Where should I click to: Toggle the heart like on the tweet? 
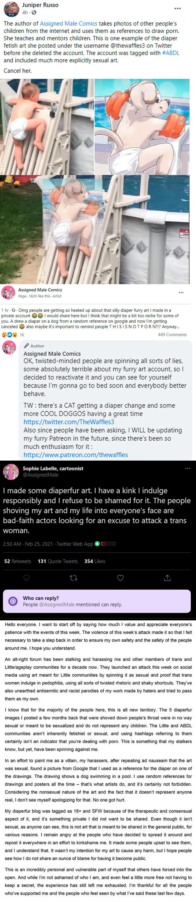click(120, 578)
